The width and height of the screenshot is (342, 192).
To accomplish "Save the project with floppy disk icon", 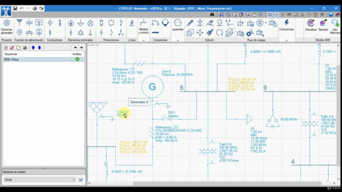I will click(x=15, y=9).
